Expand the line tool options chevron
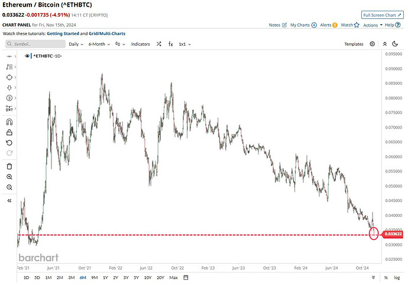The width and height of the screenshot is (408, 285). [15, 56]
